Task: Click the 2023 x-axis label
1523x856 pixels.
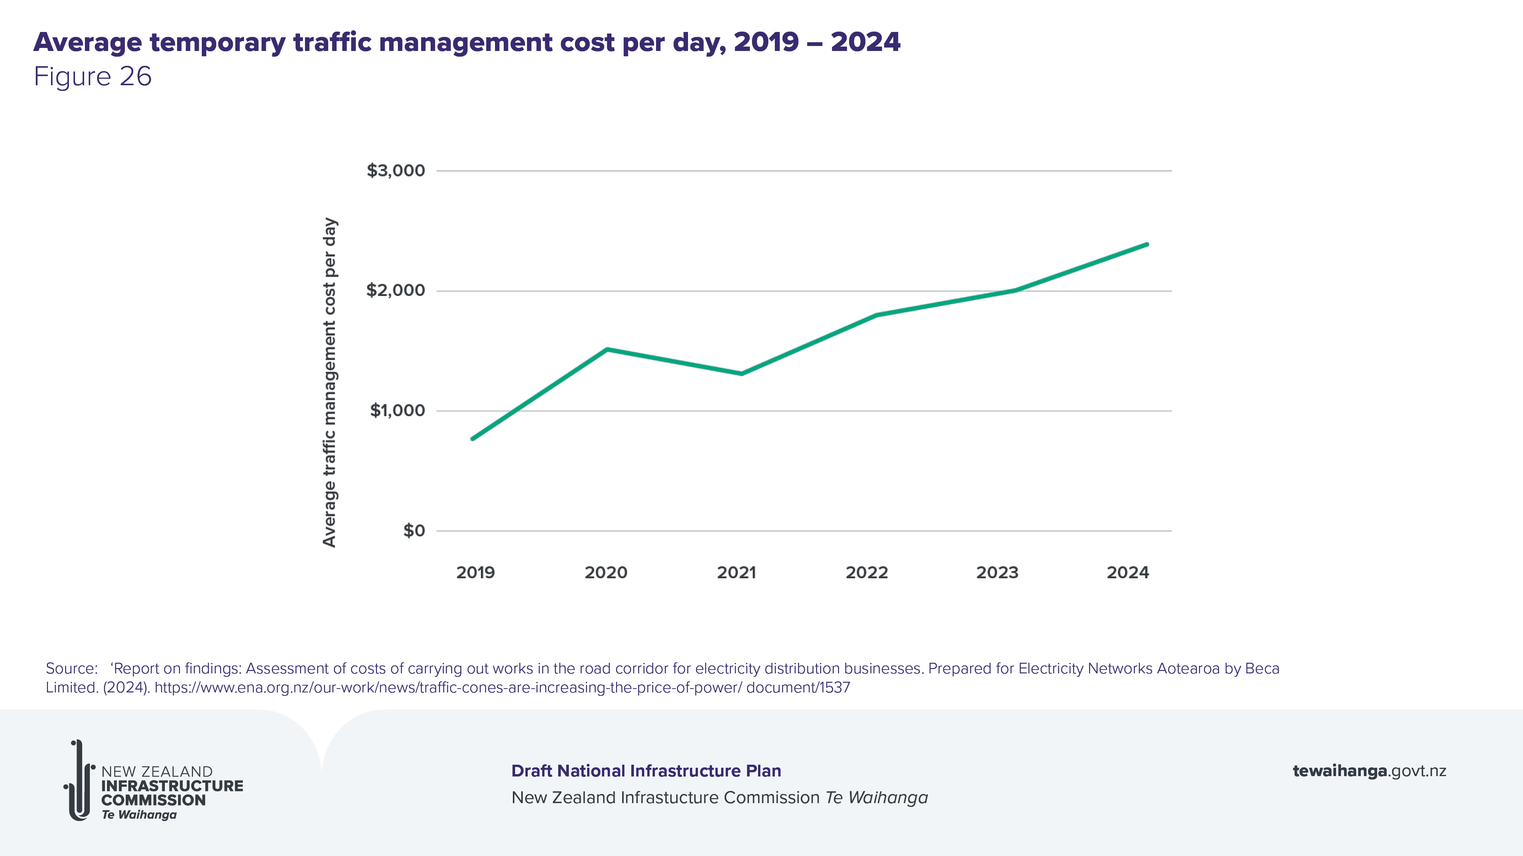Action: coord(997,573)
